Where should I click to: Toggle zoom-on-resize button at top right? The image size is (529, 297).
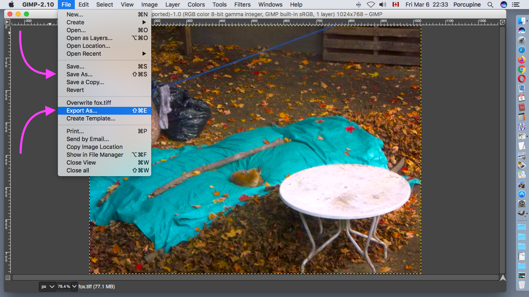[x=503, y=22]
